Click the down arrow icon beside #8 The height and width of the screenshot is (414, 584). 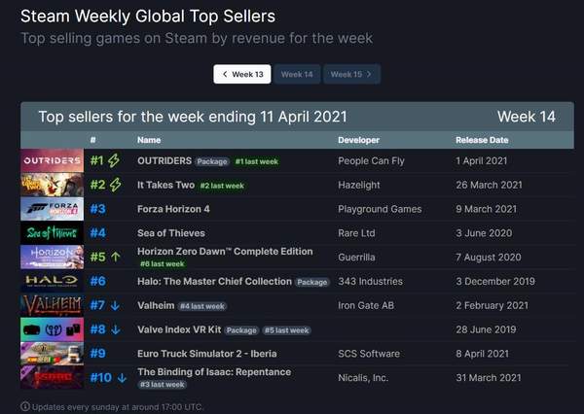click(x=115, y=330)
